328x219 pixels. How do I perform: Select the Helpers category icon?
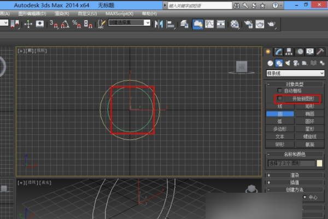[304, 63]
